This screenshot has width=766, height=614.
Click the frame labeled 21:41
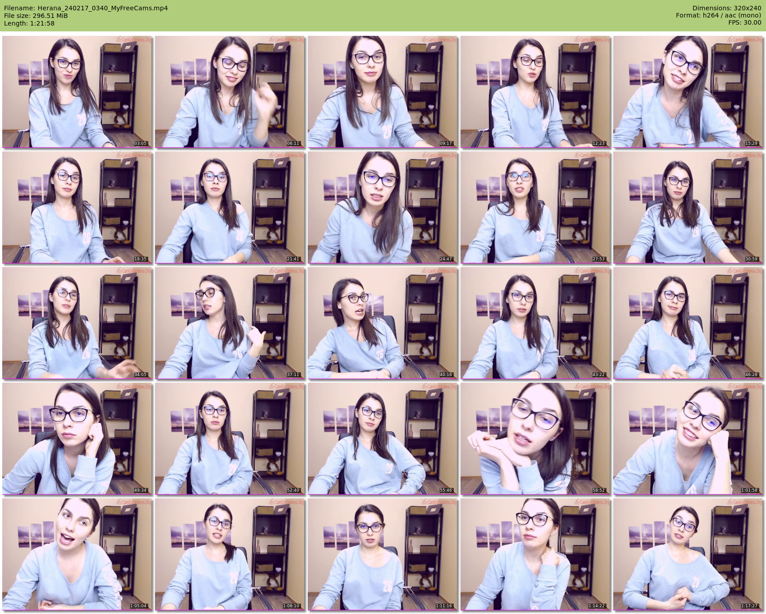(x=230, y=208)
